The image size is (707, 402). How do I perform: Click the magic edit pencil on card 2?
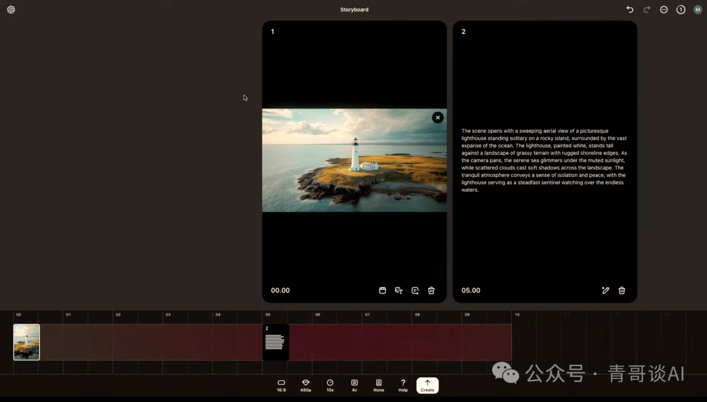[x=606, y=290]
